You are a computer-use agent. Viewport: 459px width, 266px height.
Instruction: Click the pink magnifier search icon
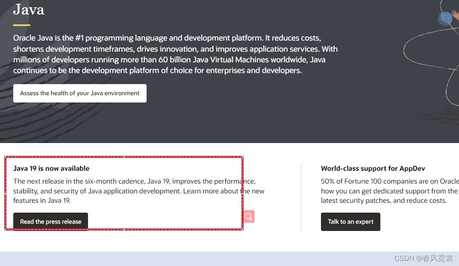249,216
